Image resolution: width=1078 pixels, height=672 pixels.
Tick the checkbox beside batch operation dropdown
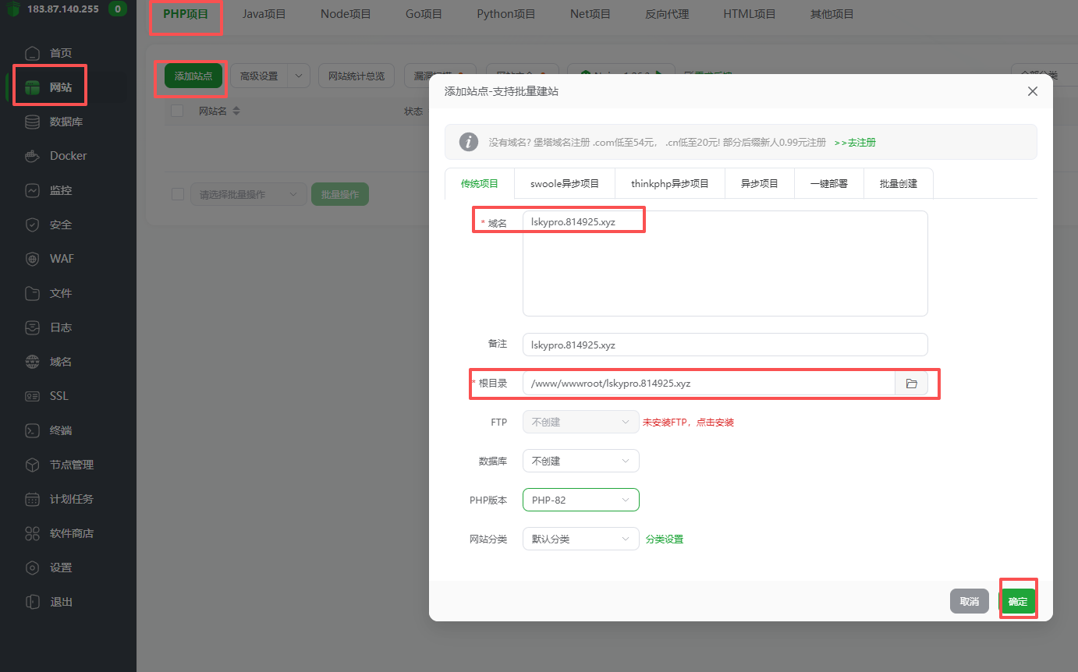point(177,194)
